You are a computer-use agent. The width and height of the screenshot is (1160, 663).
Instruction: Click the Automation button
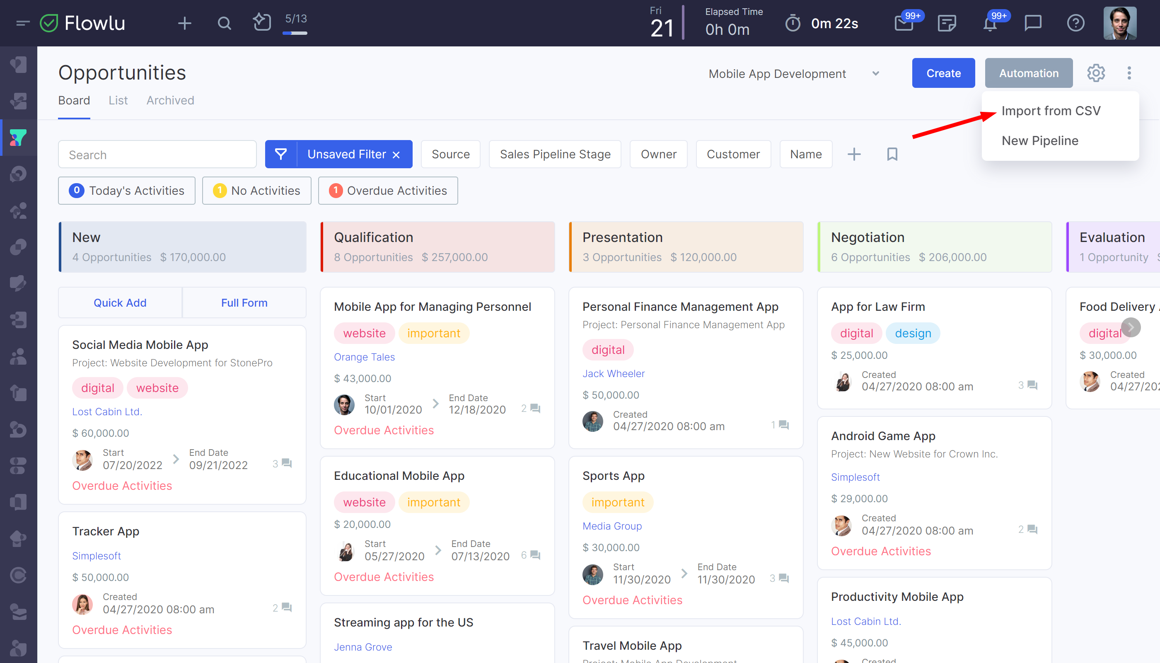pyautogui.click(x=1028, y=73)
